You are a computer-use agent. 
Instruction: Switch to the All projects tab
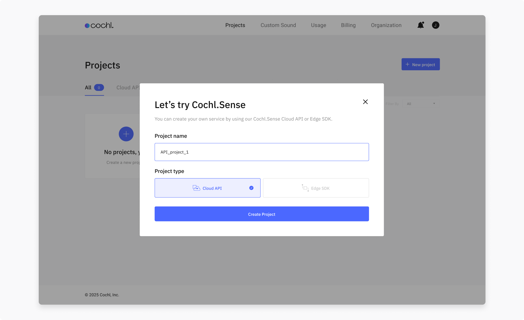[94, 88]
